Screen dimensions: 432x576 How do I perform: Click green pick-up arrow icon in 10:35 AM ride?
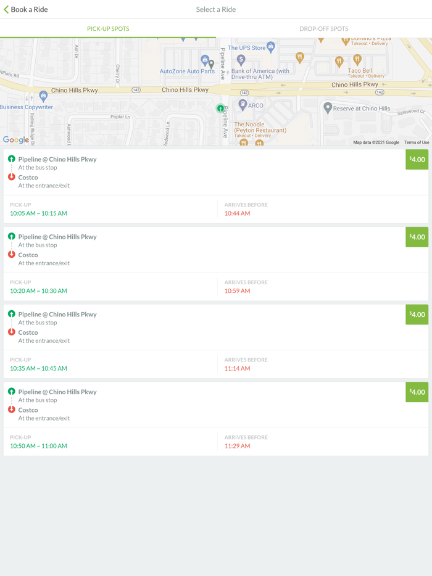(x=12, y=314)
